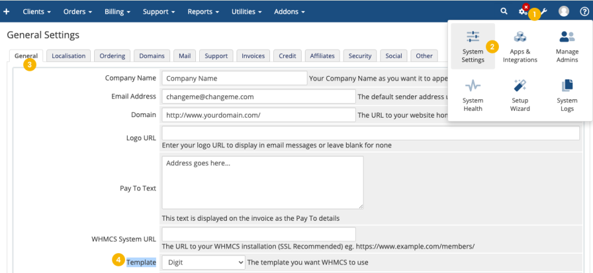Open the Reports dropdown menu

click(204, 12)
